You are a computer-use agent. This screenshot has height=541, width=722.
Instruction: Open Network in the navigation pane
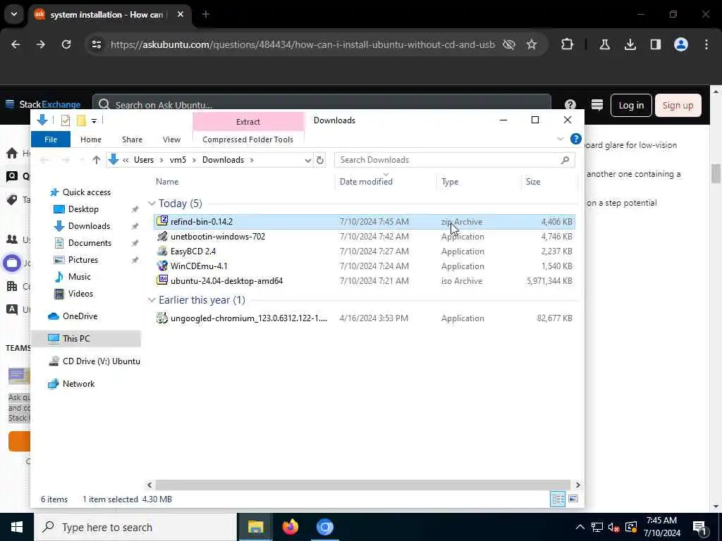pyautogui.click(x=78, y=384)
